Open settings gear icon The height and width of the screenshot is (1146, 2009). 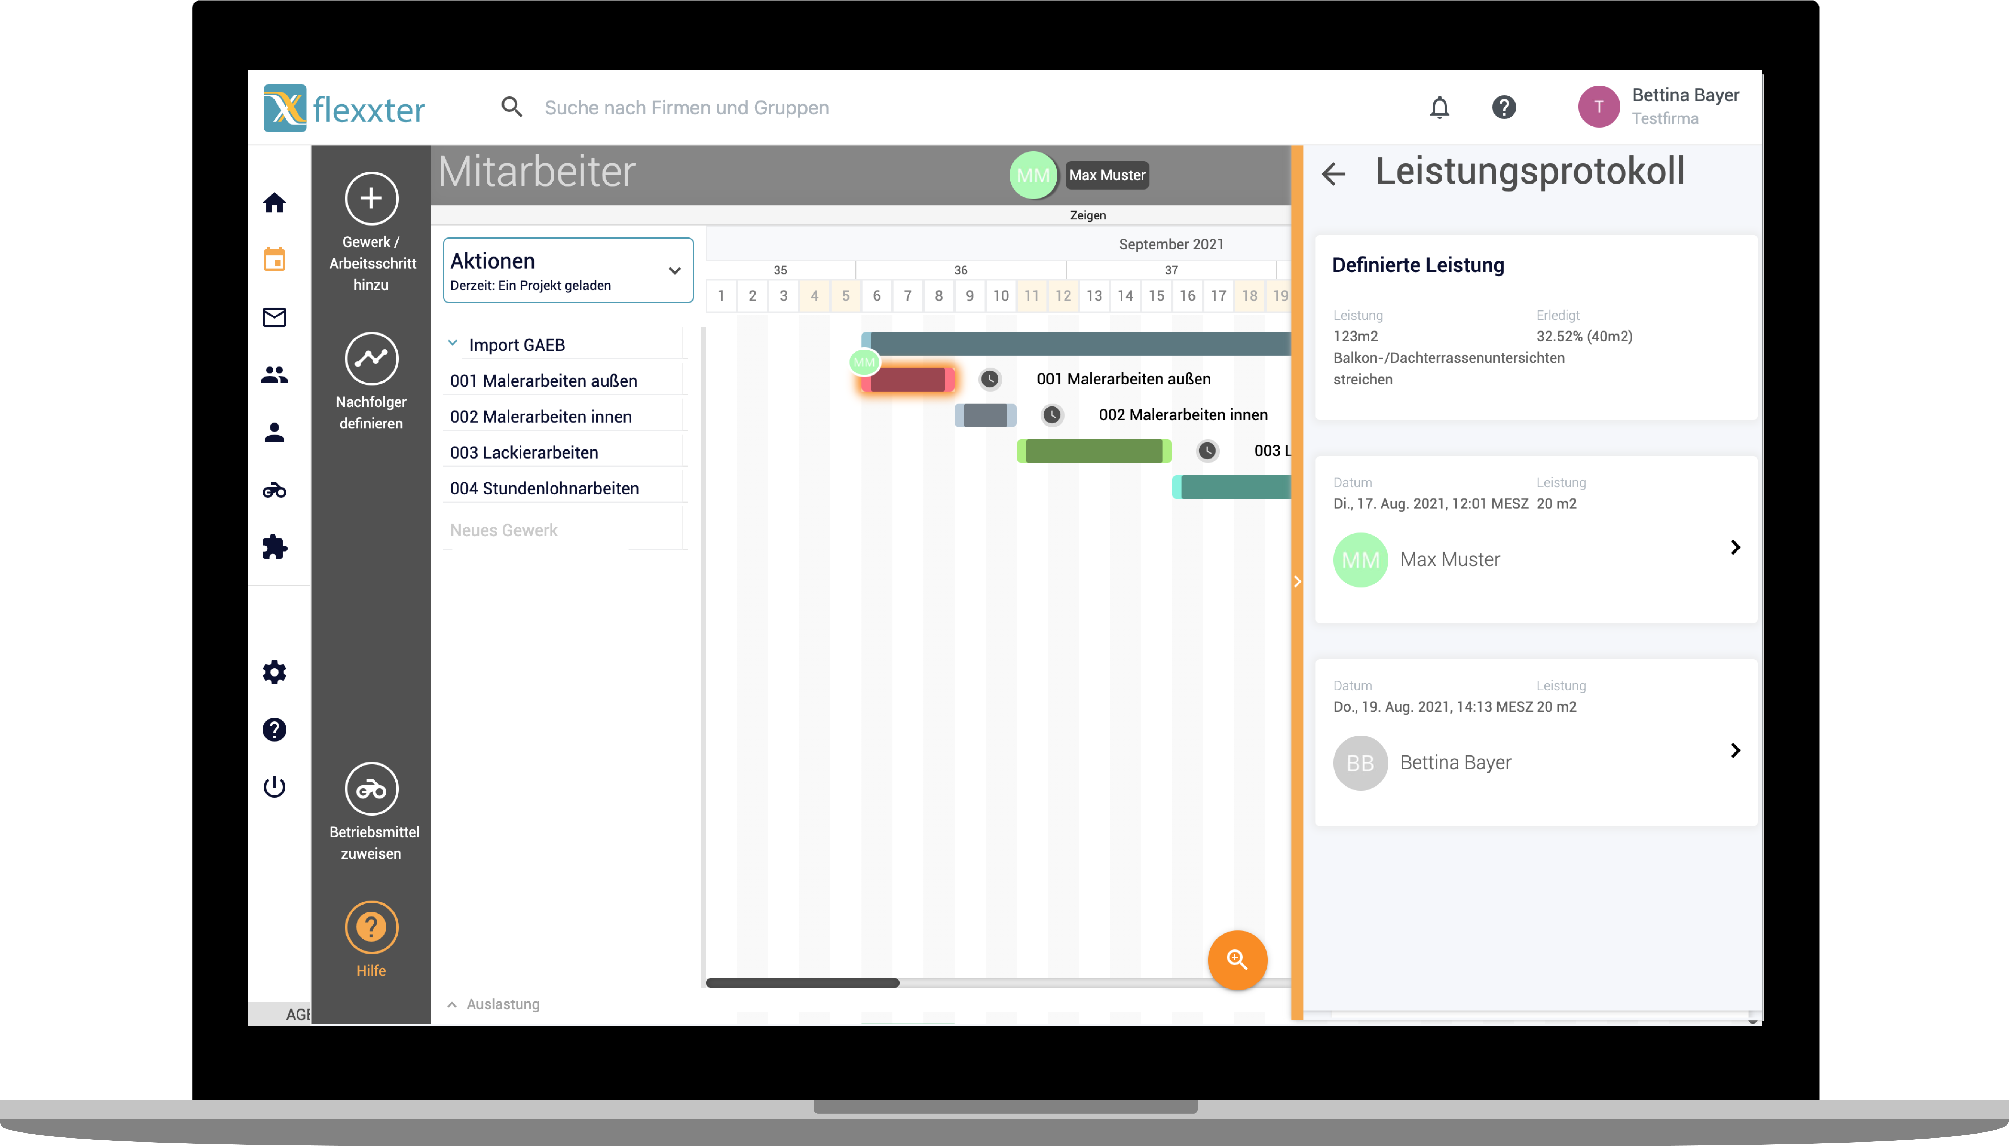(x=274, y=672)
